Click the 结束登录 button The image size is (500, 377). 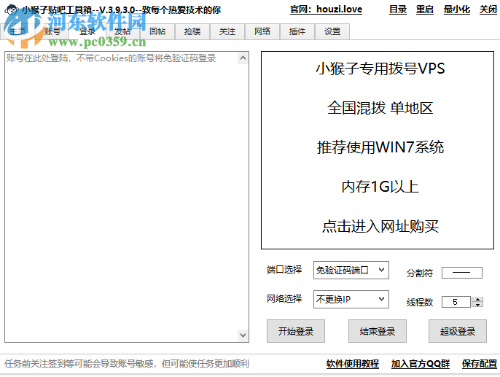point(378,331)
